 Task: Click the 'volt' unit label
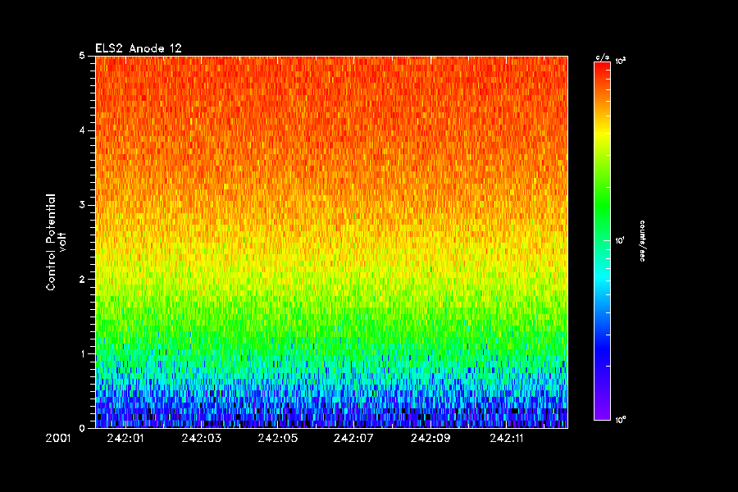coord(62,242)
